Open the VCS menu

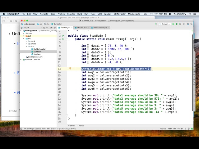(99, 14)
